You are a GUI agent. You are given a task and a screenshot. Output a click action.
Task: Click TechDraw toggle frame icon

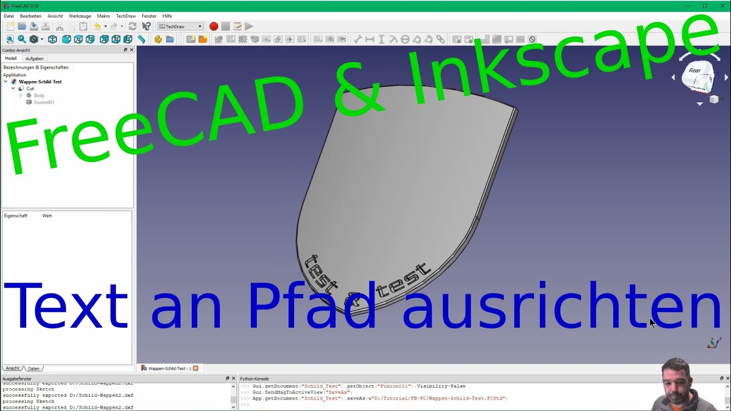click(532, 39)
